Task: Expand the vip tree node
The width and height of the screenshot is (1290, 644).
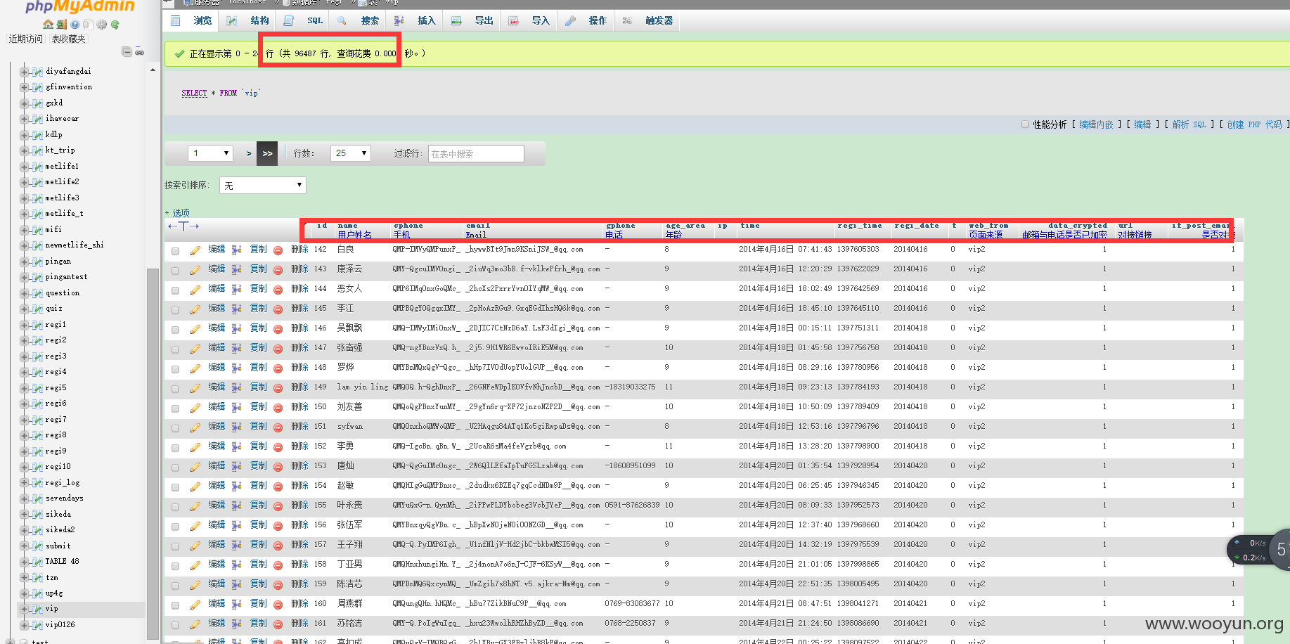Action: [x=24, y=609]
